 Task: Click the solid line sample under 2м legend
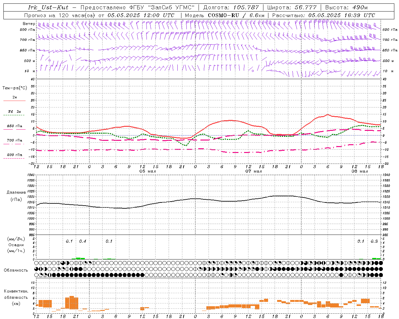point(14,101)
